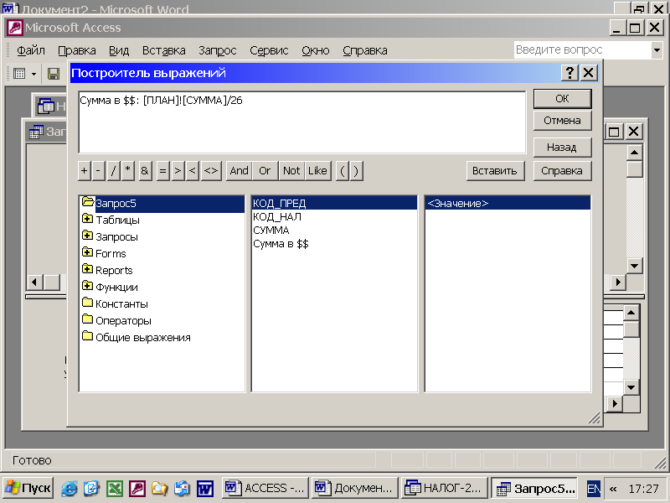
Task: Insert the Or operator
Action: 265,171
